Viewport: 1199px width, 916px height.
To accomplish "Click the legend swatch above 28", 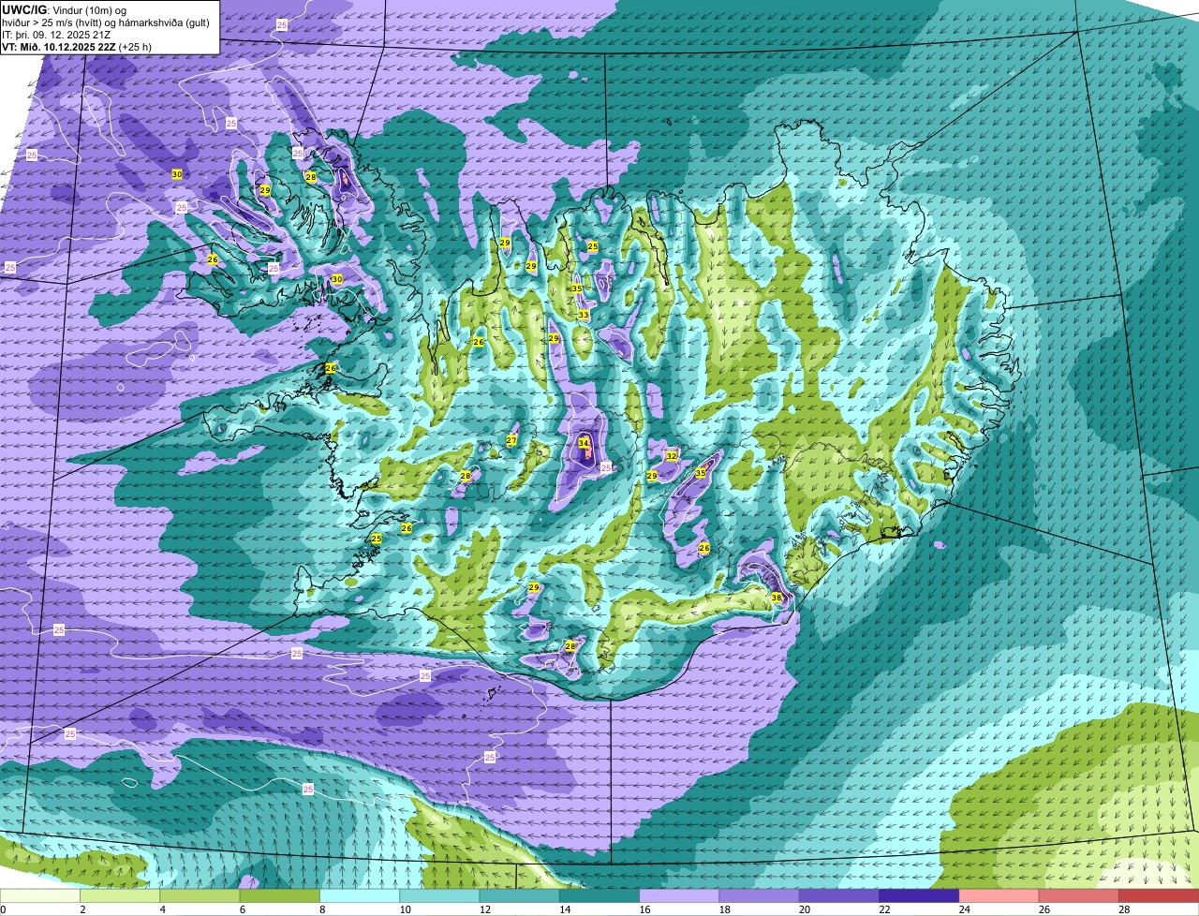I will point(1159,896).
